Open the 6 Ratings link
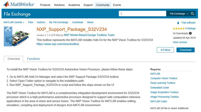Viewport: 201px width, 112px height. pos(190,29)
